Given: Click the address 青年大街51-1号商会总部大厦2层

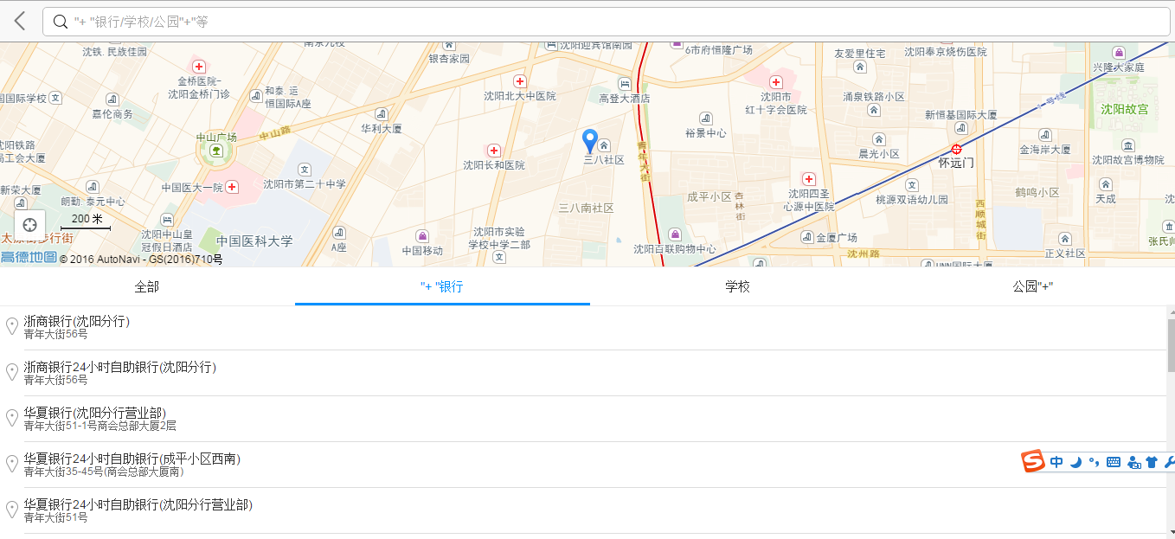Looking at the screenshot, I should tap(100, 426).
